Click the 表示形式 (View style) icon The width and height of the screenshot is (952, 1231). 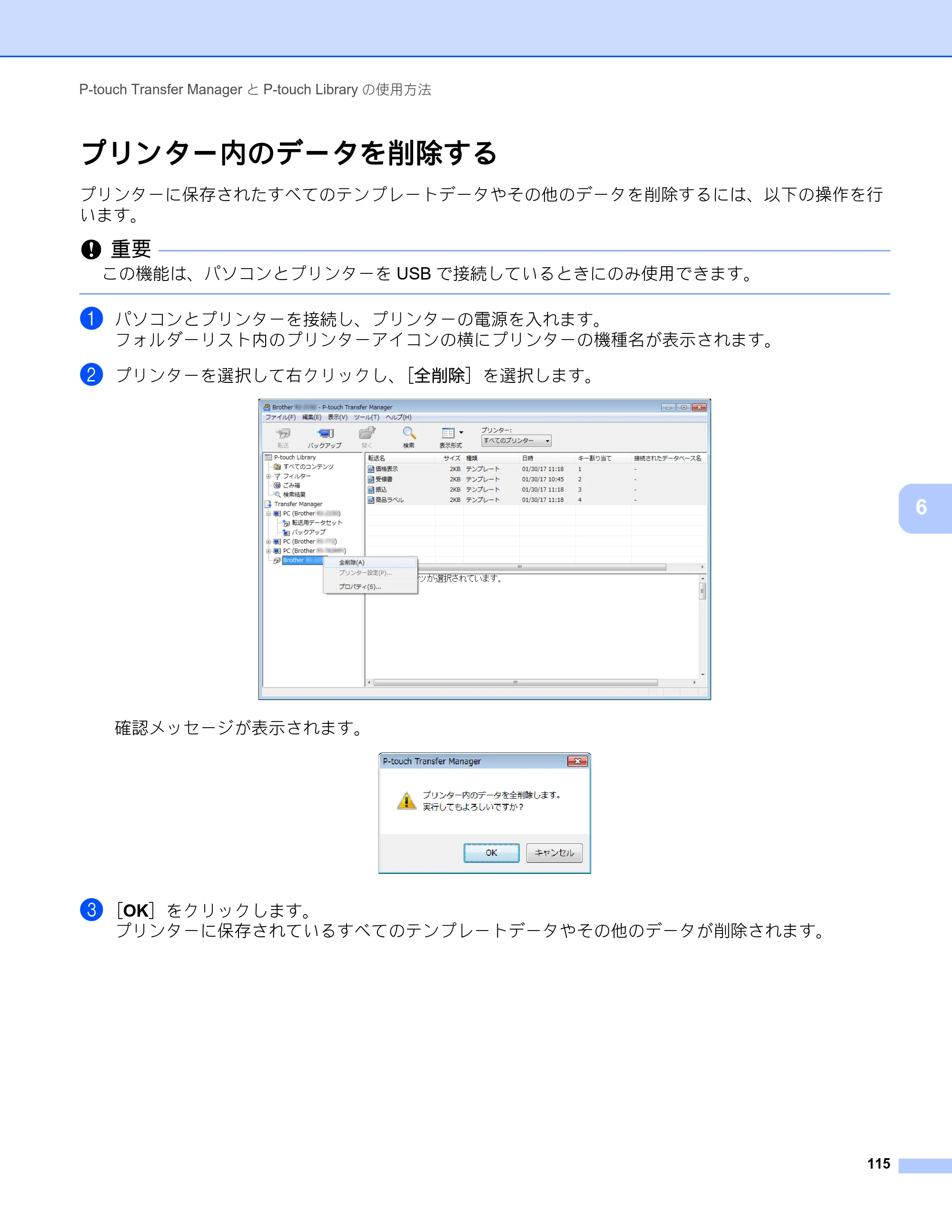pyautogui.click(x=448, y=433)
